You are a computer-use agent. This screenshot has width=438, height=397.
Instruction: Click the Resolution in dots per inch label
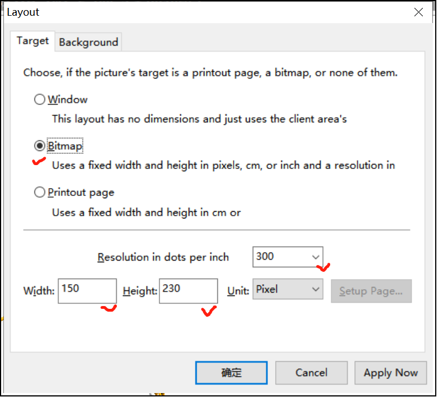tap(163, 257)
